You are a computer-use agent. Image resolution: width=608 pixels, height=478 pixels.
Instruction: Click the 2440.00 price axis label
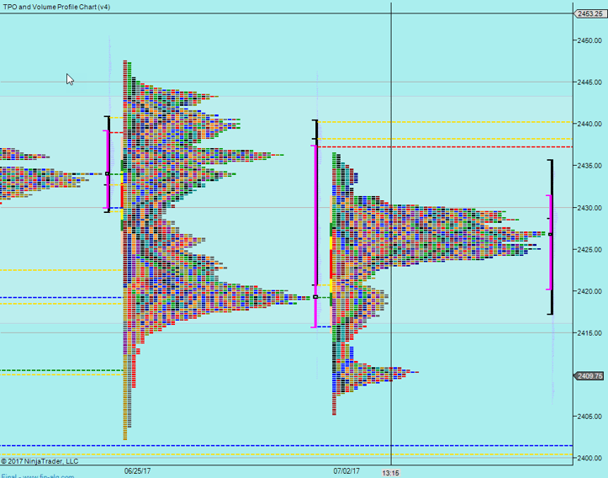pyautogui.click(x=588, y=124)
